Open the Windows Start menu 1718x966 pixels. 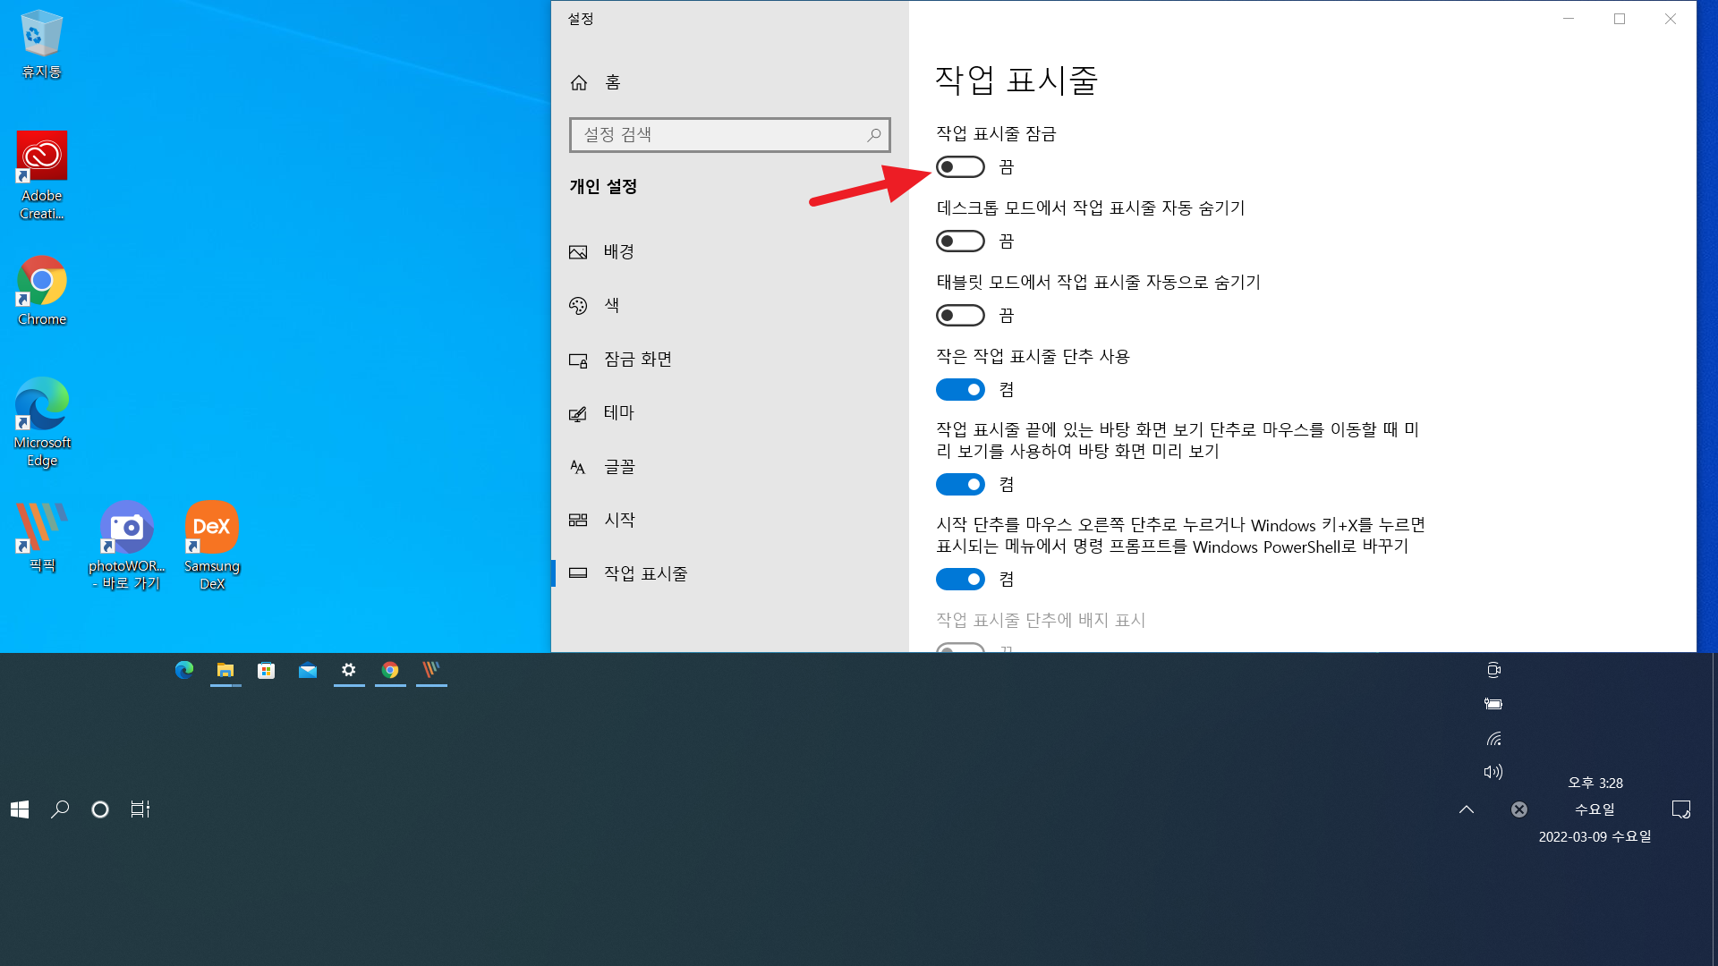click(20, 809)
